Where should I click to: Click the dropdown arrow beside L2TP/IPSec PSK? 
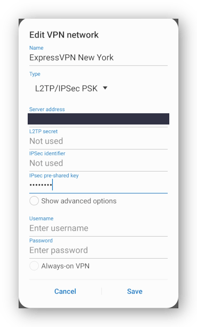pyautogui.click(x=105, y=88)
